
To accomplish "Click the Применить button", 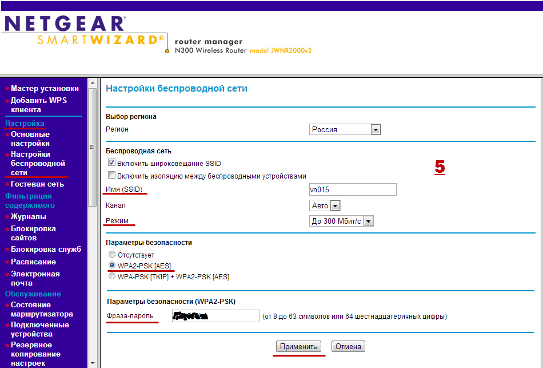I will tap(298, 346).
